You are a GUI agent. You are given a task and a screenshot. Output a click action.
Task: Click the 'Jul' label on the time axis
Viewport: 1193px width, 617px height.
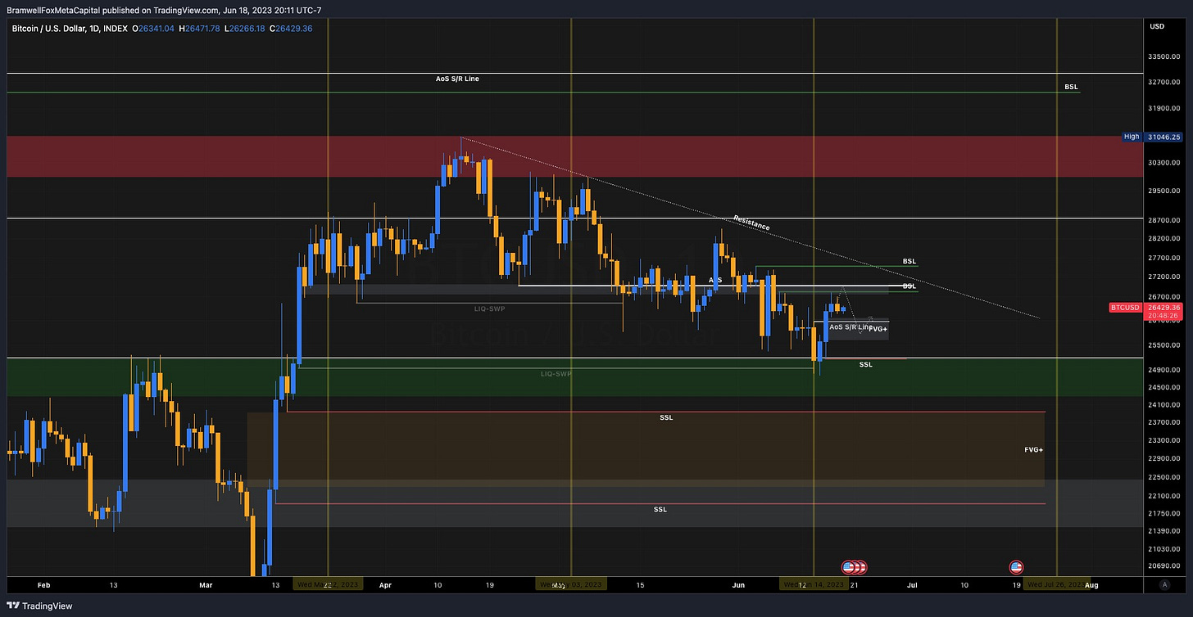911,585
